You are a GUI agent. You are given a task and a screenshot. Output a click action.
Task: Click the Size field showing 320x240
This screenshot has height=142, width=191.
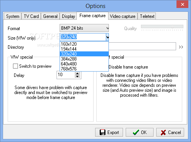pos(83,37)
